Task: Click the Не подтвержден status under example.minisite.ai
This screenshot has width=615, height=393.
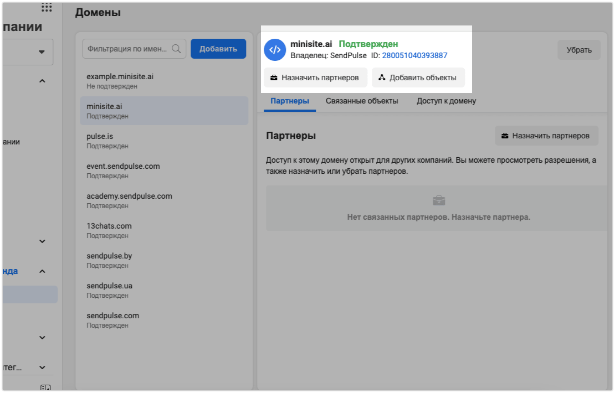Action: click(x=112, y=86)
